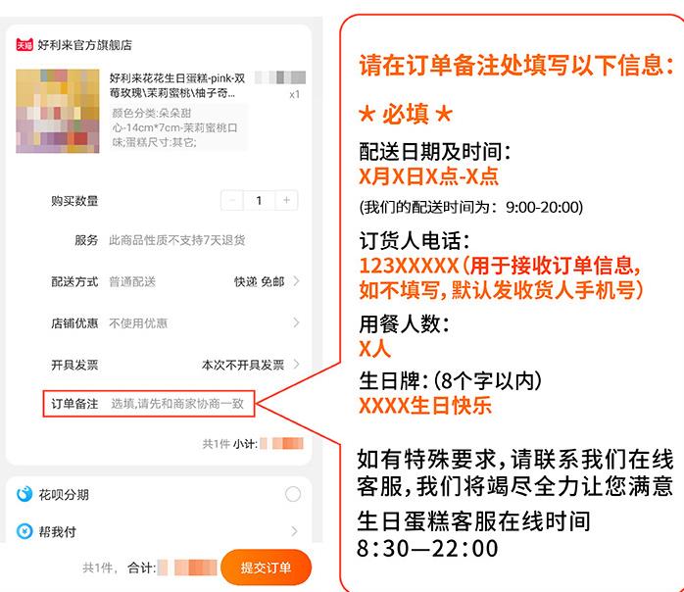The height and width of the screenshot is (592, 684).
Task: Expand the 配送方式 chevron arrow
Action: [297, 281]
